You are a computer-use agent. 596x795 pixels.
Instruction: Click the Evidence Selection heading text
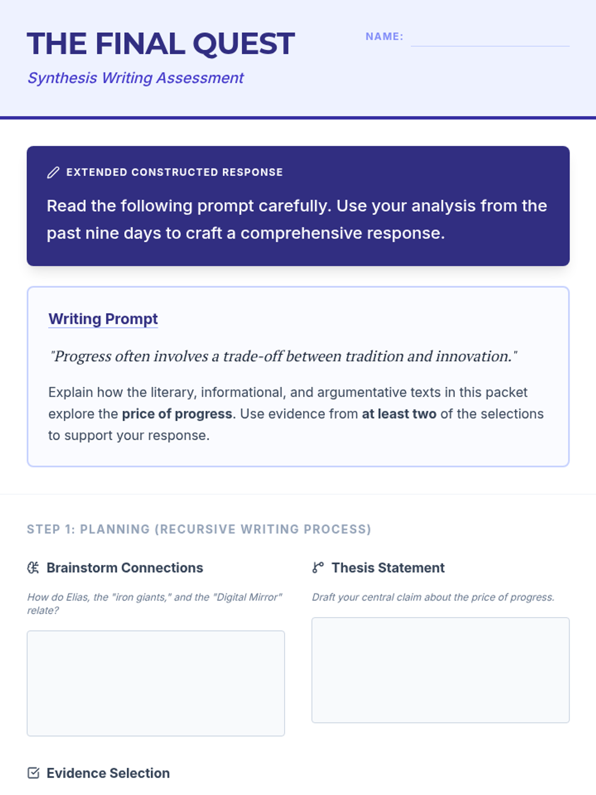108,773
